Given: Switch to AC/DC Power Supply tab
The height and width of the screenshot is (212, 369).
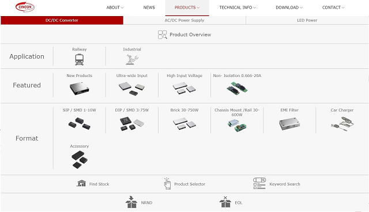Looking at the screenshot, I should [x=184, y=20].
